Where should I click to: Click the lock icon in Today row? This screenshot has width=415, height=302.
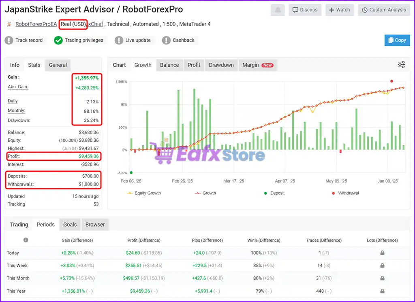click(382, 253)
